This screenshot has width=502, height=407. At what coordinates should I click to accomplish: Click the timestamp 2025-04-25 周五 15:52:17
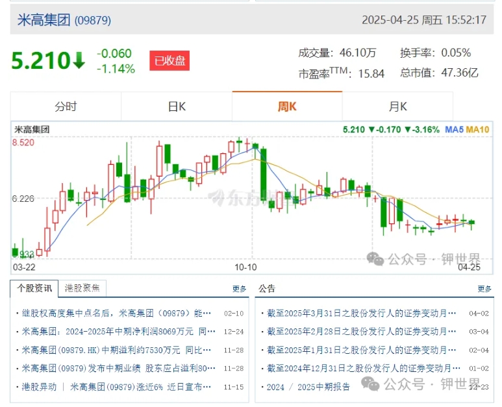pyautogui.click(x=424, y=20)
